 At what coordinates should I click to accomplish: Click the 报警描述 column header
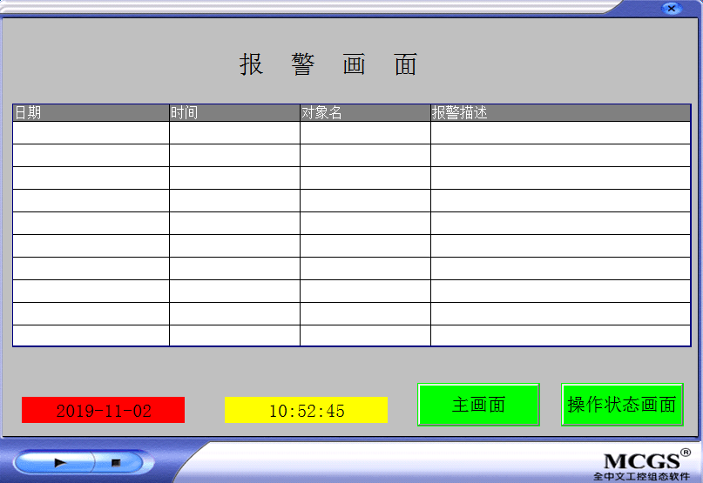click(x=560, y=113)
